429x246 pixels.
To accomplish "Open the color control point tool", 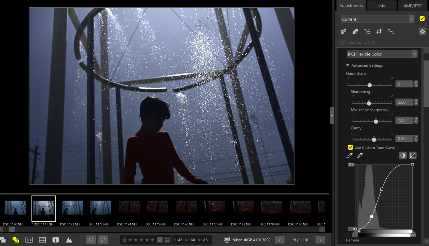I will tap(367, 31).
